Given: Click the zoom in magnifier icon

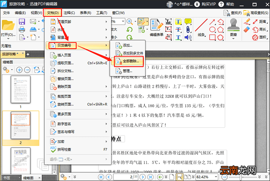Looking at the screenshot, I should (x=129, y=21).
